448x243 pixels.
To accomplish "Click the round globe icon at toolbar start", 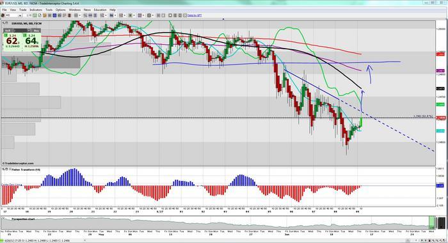I will click(x=3, y=15).
